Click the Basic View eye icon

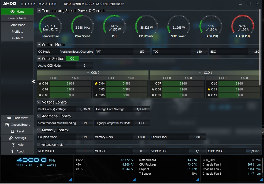point(9,118)
